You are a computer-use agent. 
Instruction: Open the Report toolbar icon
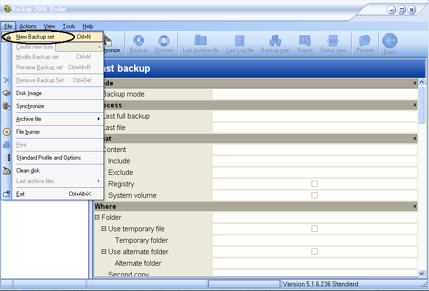coord(305,41)
